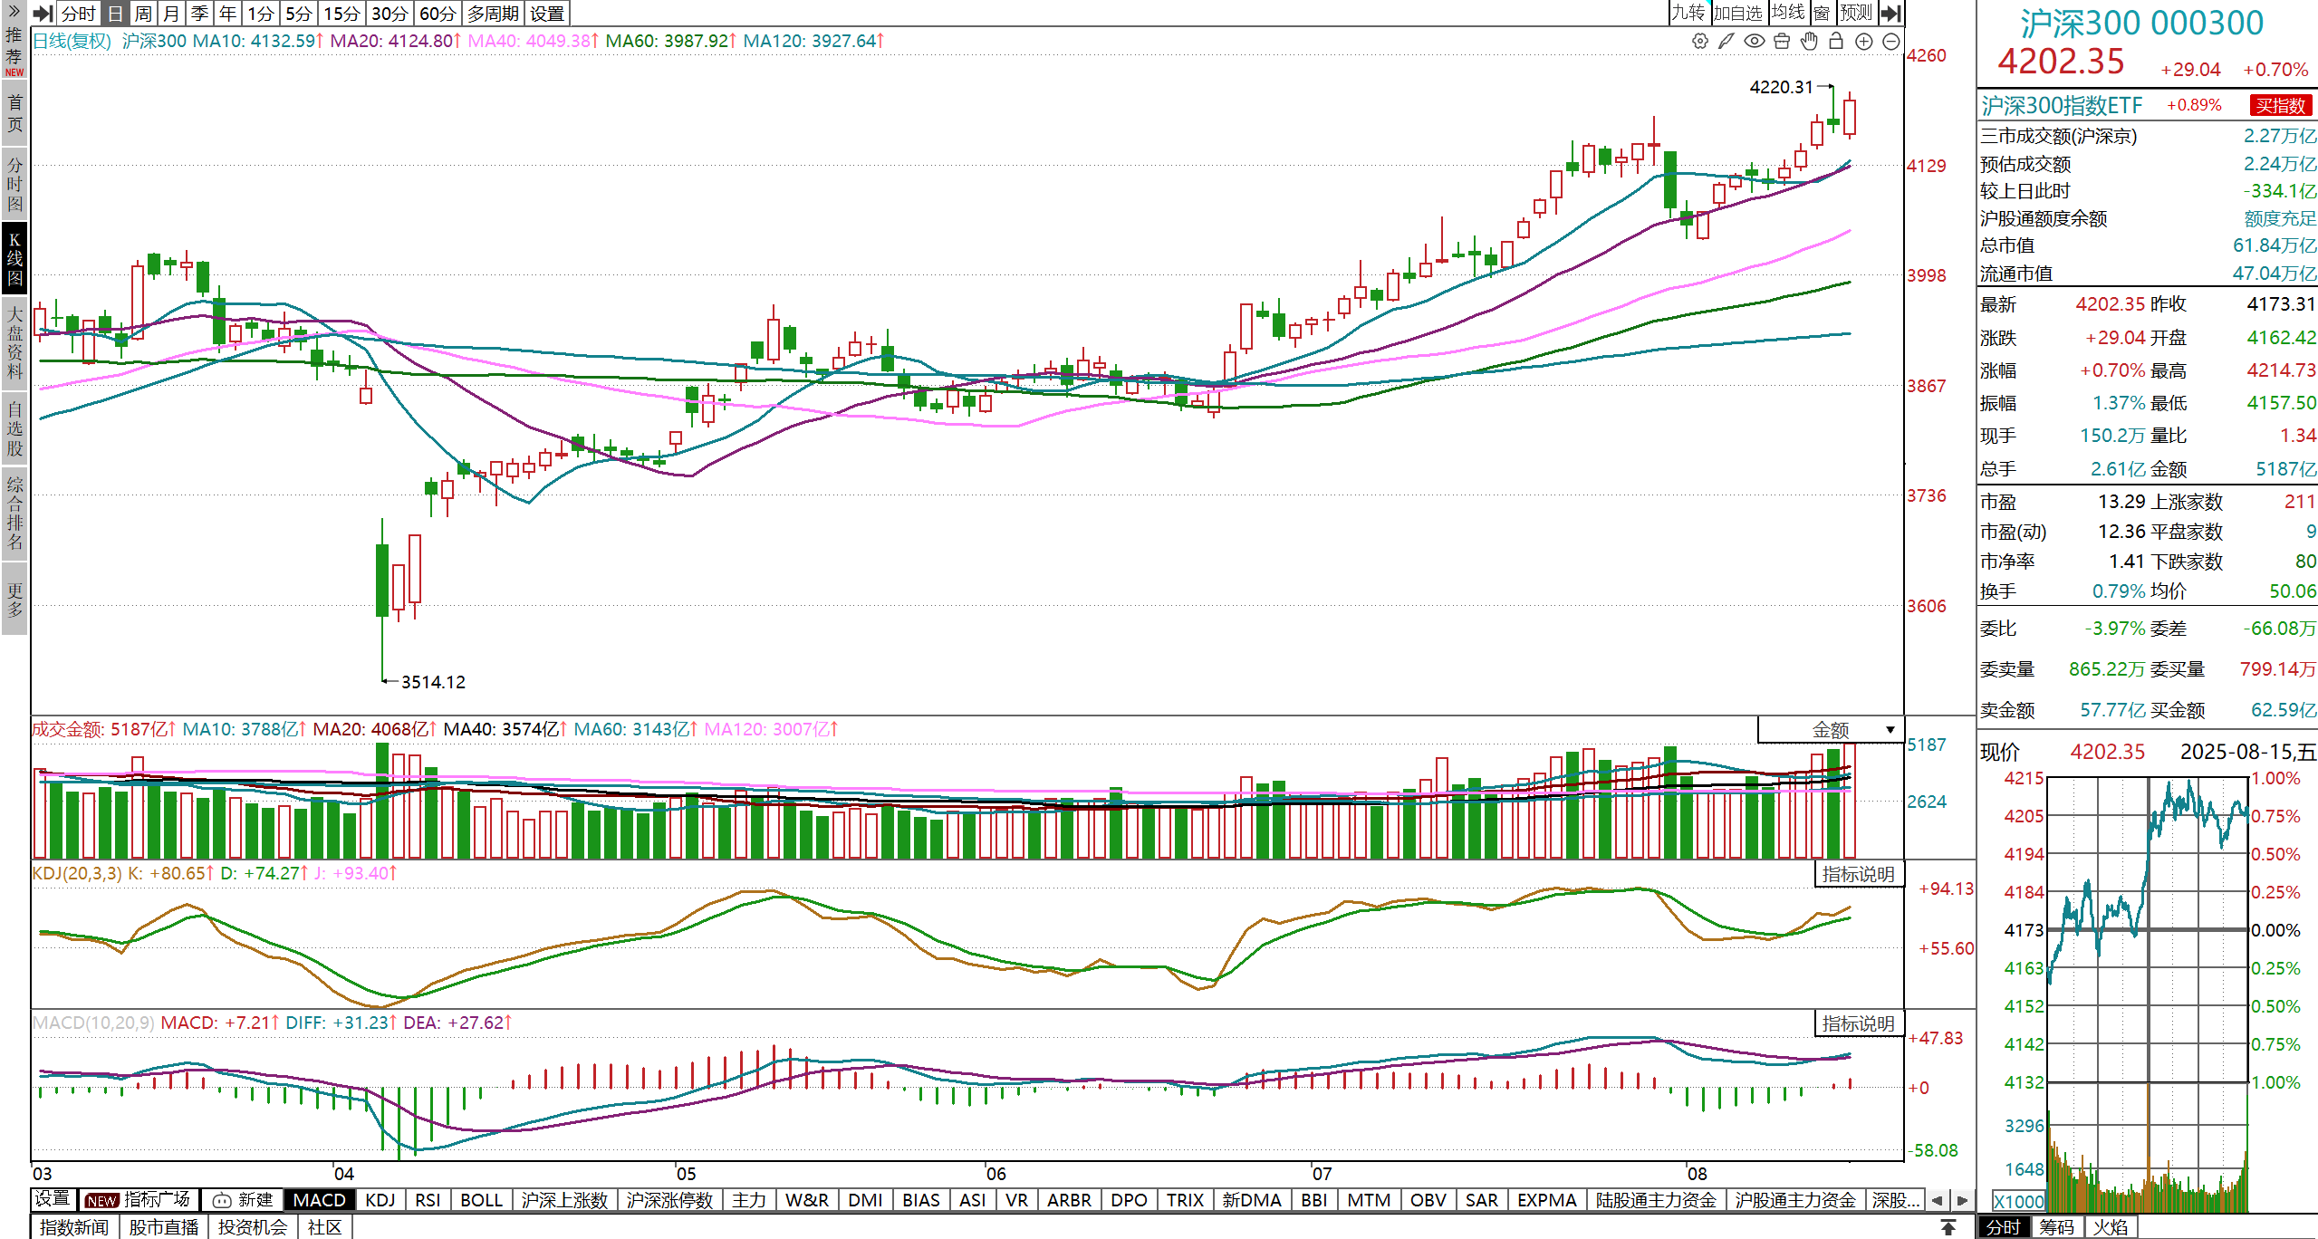
Task: Open 筹码 tab in bottom-right panel
Action: pyautogui.click(x=2056, y=1227)
